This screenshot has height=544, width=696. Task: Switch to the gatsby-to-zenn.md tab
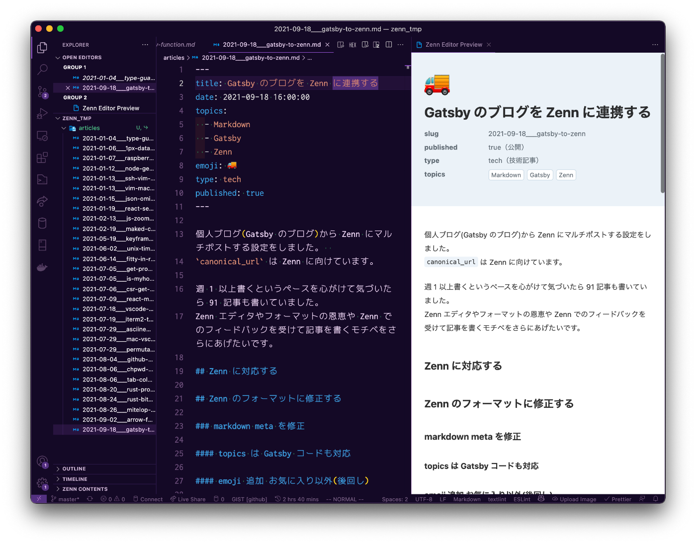coord(271,45)
